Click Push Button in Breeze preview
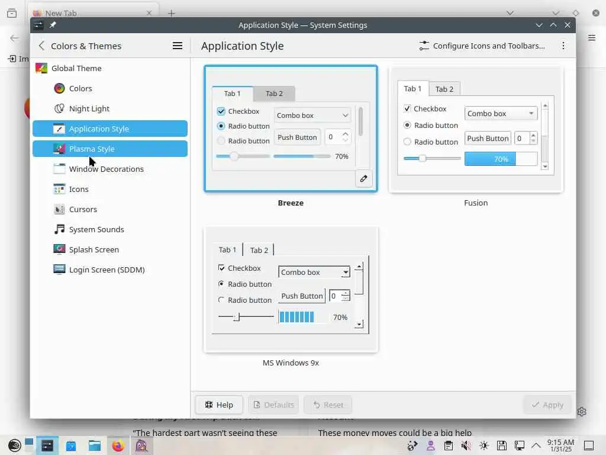Viewport: 606px width, 455px height. 297,137
